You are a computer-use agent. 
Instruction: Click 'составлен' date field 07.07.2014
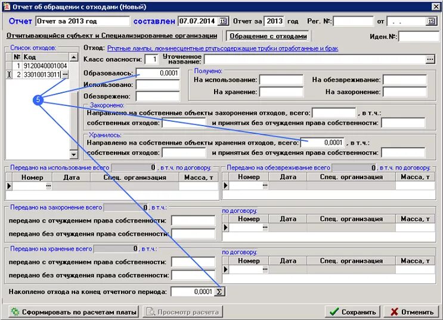pos(199,21)
